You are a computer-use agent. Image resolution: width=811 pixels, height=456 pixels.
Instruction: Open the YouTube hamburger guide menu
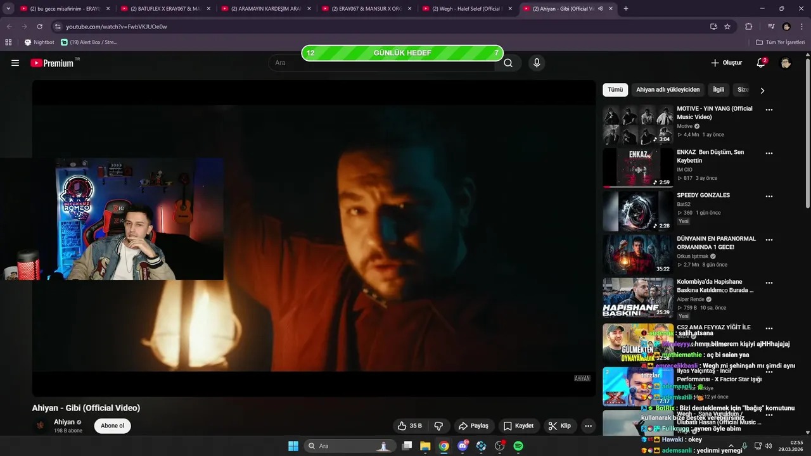15,63
